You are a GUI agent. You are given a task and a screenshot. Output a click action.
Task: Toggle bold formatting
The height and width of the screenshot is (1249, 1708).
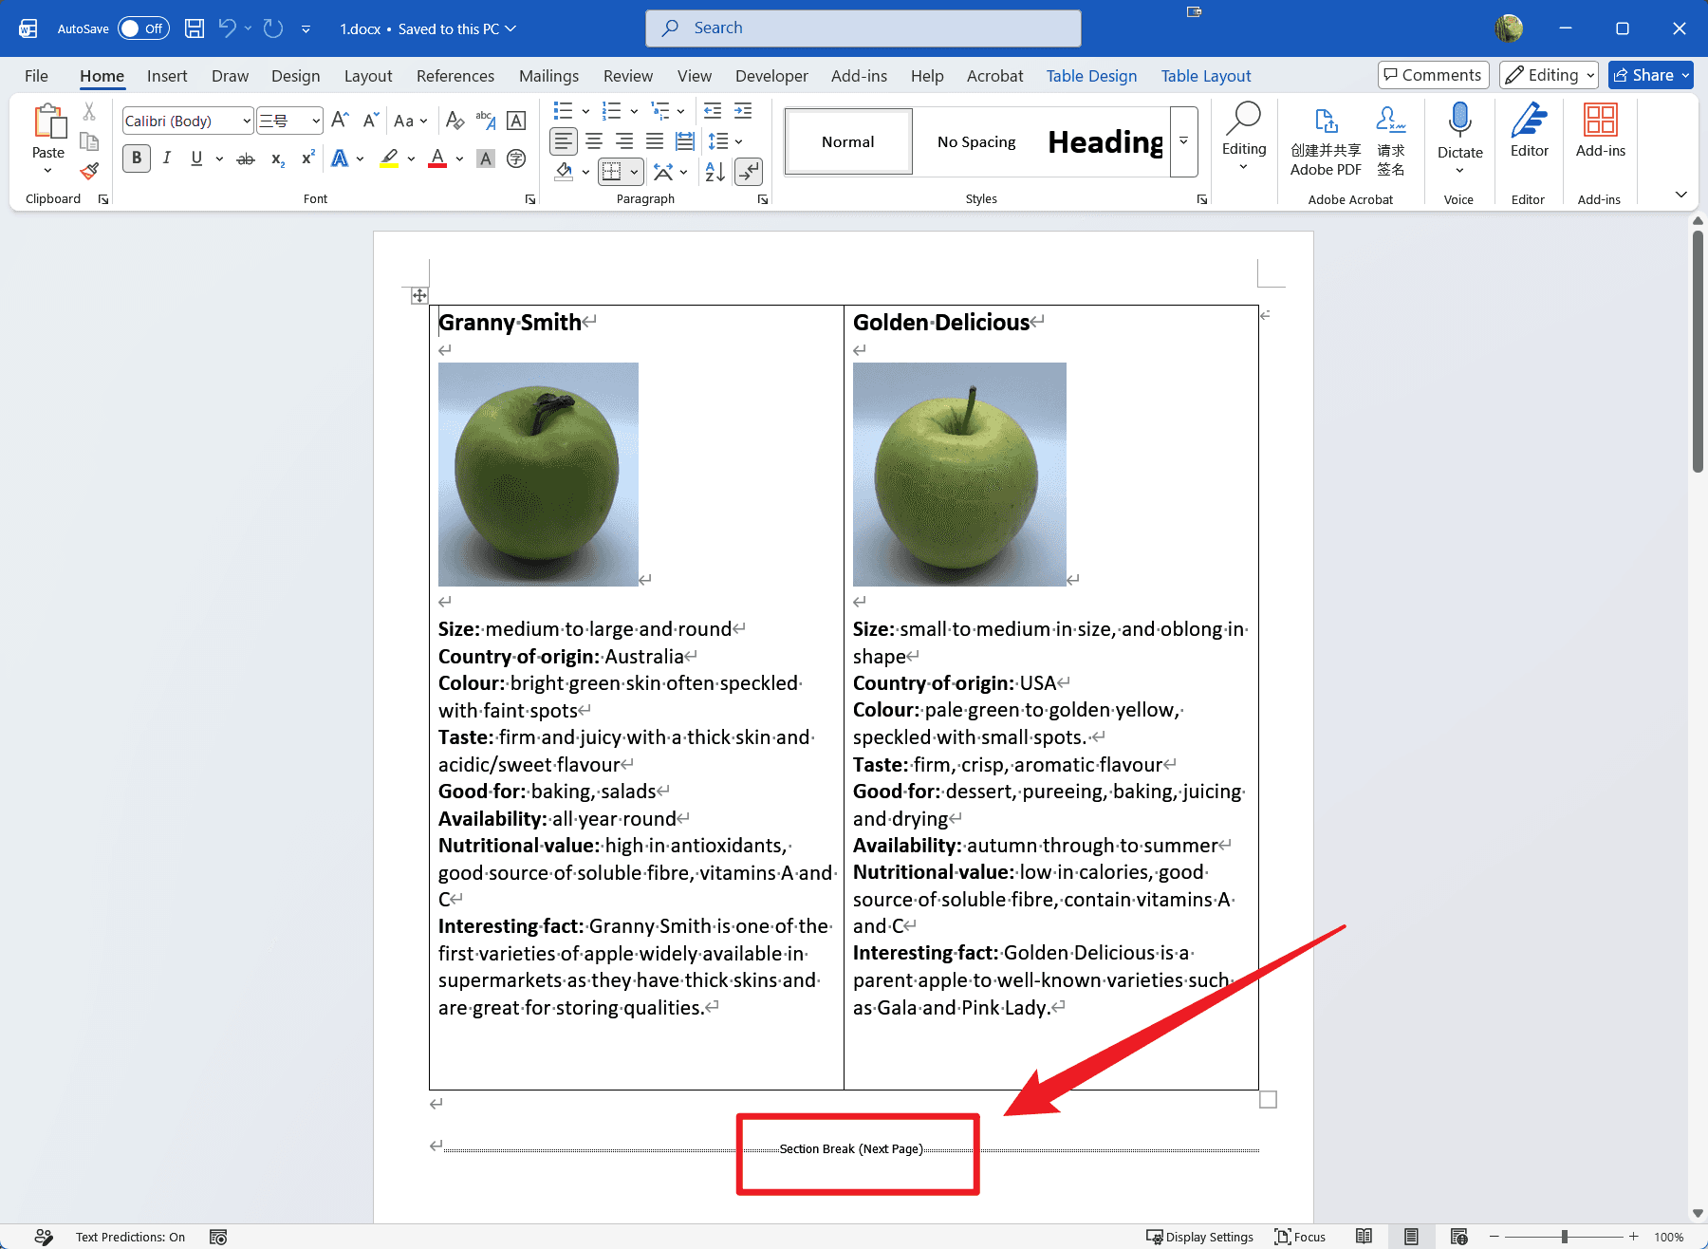137,158
